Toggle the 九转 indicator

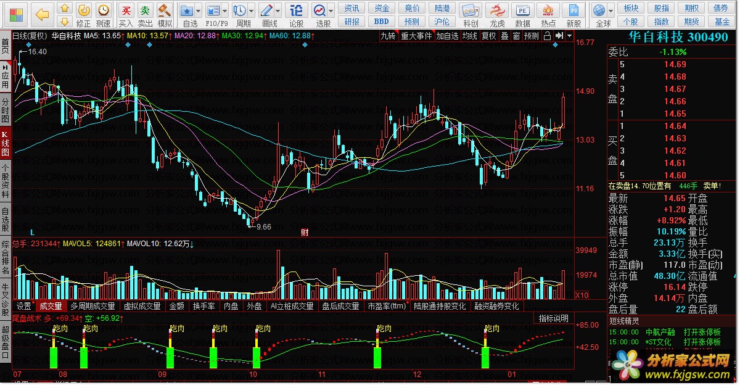(x=388, y=36)
